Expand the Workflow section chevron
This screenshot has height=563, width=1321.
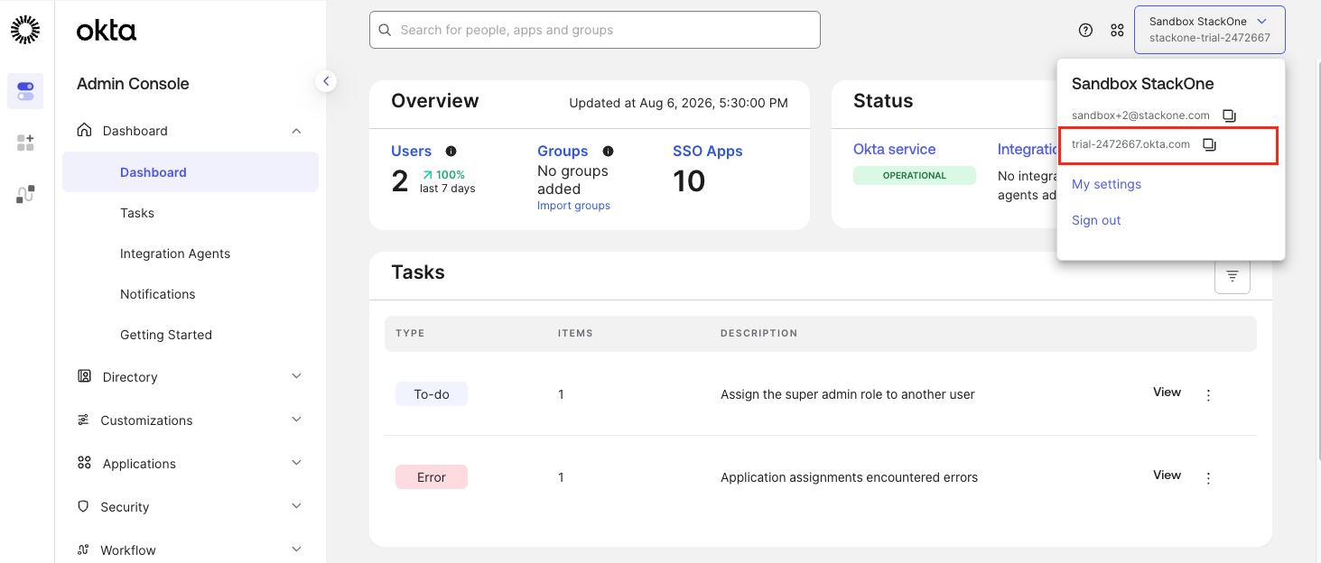click(296, 549)
